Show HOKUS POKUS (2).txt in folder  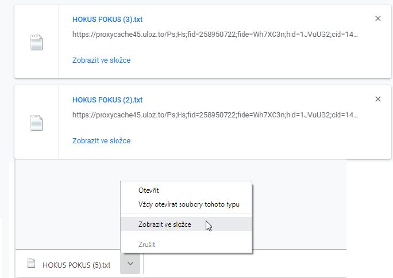(x=102, y=141)
